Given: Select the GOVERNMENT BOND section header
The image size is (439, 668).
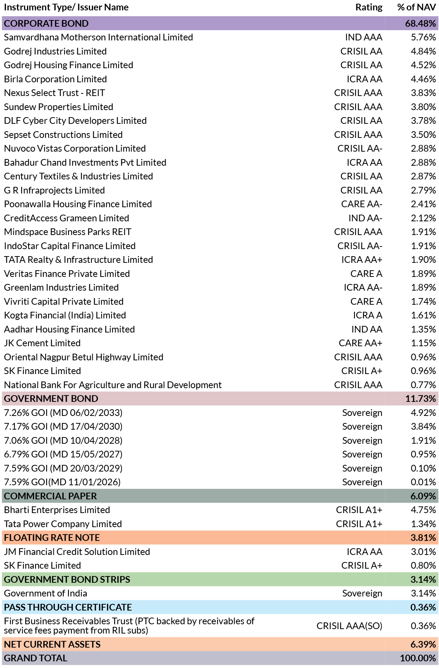Looking at the screenshot, I should [220, 399].
